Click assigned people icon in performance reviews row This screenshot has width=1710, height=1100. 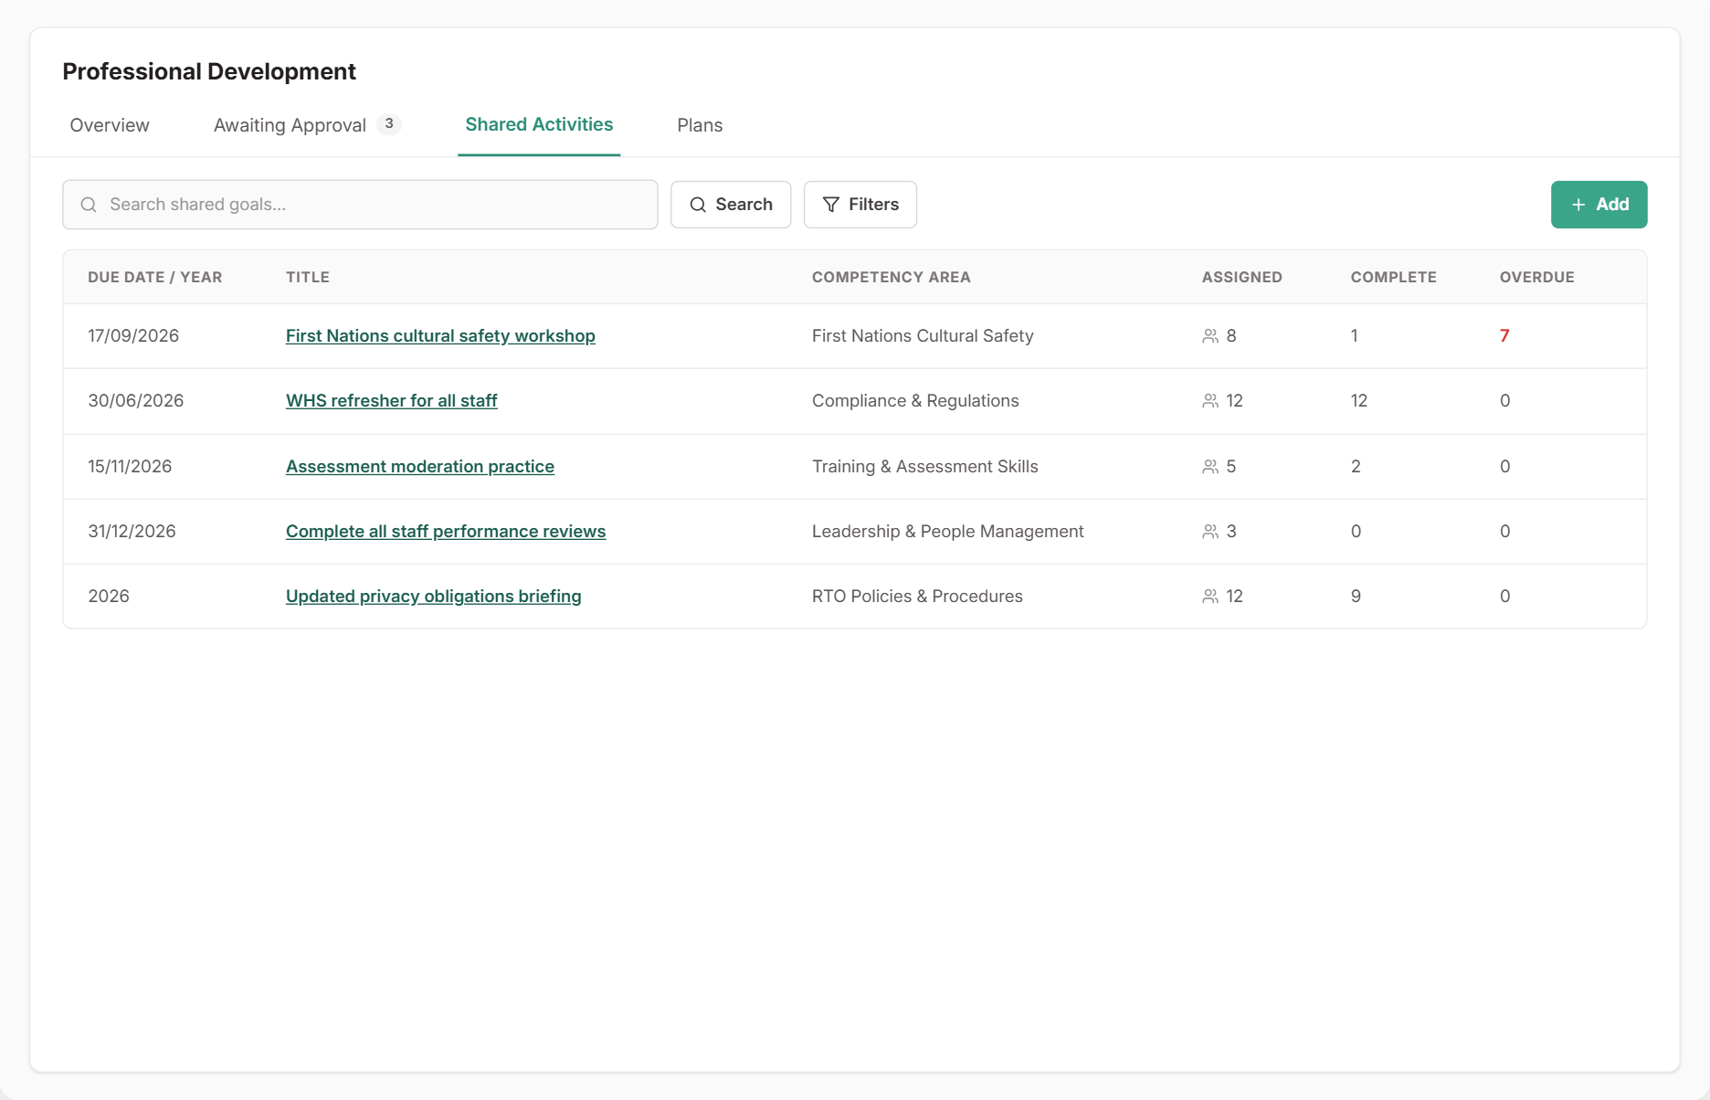pyautogui.click(x=1210, y=532)
